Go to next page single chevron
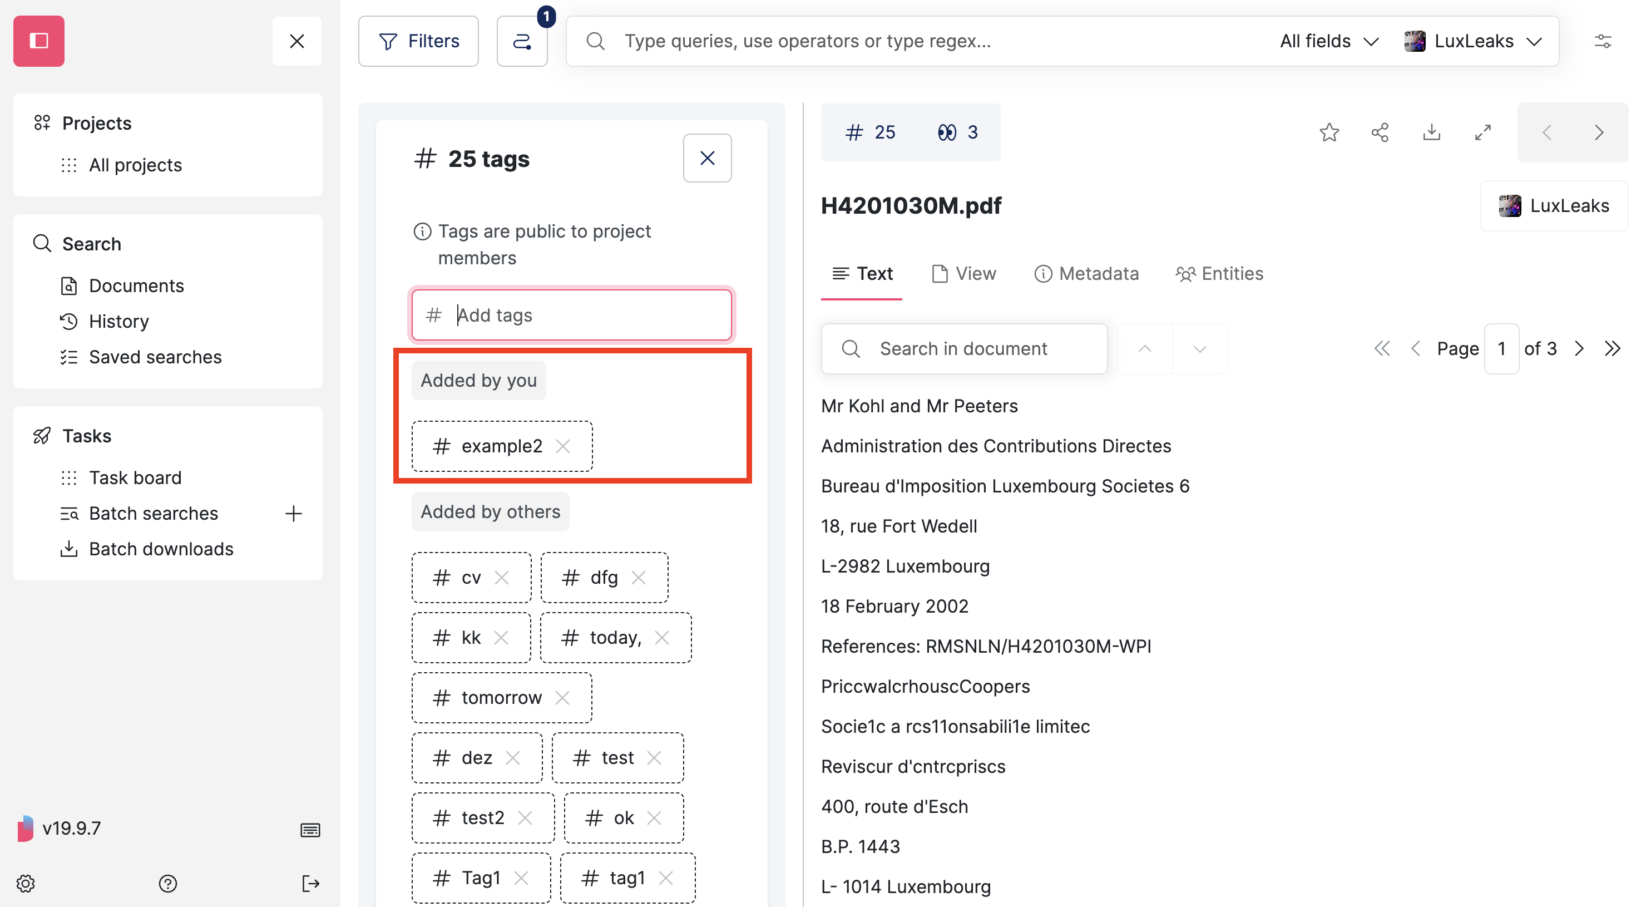Image resolution: width=1641 pixels, height=907 pixels. pyautogui.click(x=1579, y=349)
